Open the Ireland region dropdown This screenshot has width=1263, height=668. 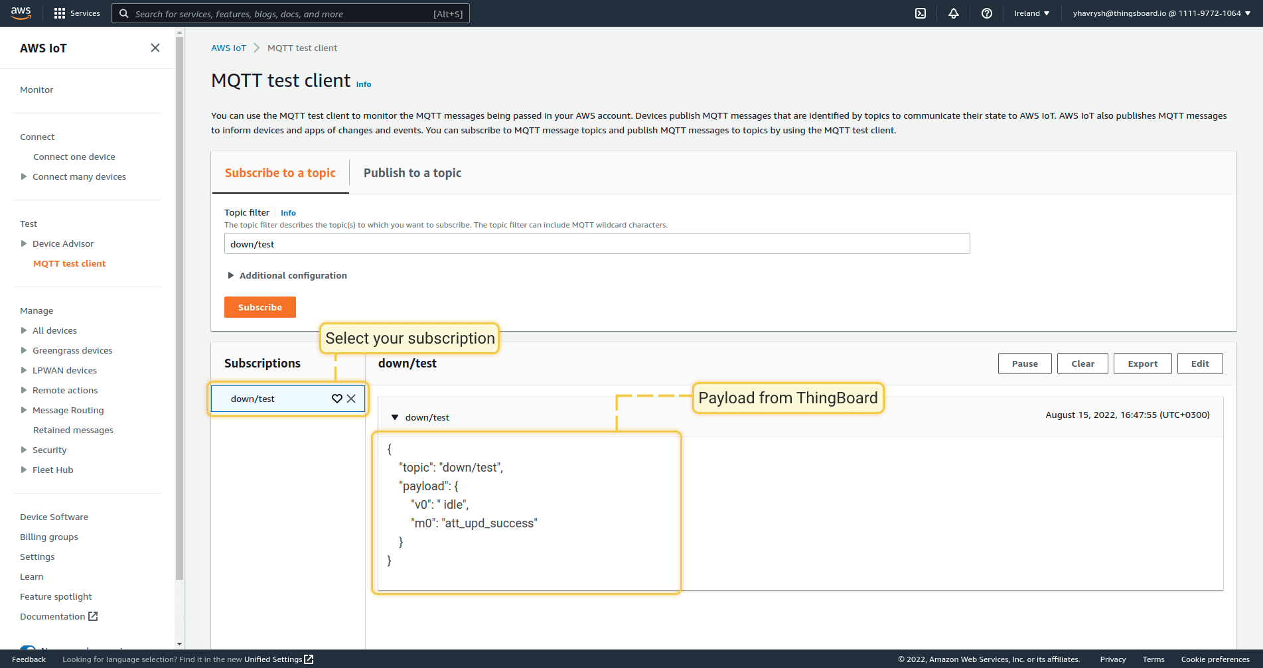(x=1031, y=13)
